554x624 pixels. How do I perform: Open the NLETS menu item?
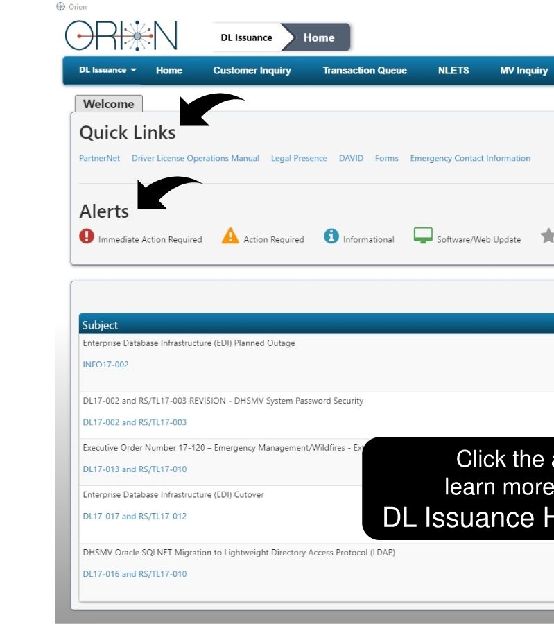[x=453, y=71]
